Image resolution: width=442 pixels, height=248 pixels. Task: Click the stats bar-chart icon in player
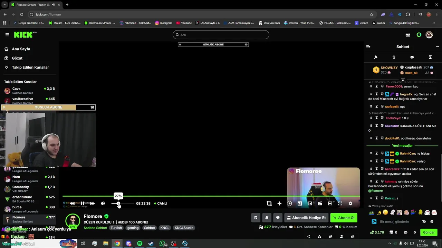pos(300,204)
